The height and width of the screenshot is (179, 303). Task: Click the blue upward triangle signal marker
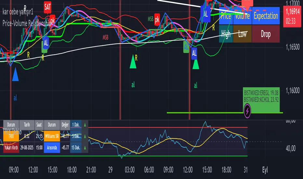click(x=15, y=74)
